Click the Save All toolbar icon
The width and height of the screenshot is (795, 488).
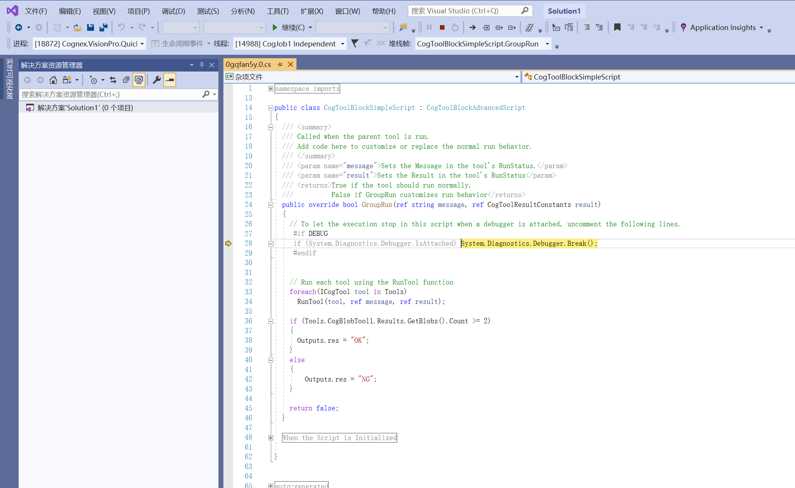pyautogui.click(x=103, y=27)
